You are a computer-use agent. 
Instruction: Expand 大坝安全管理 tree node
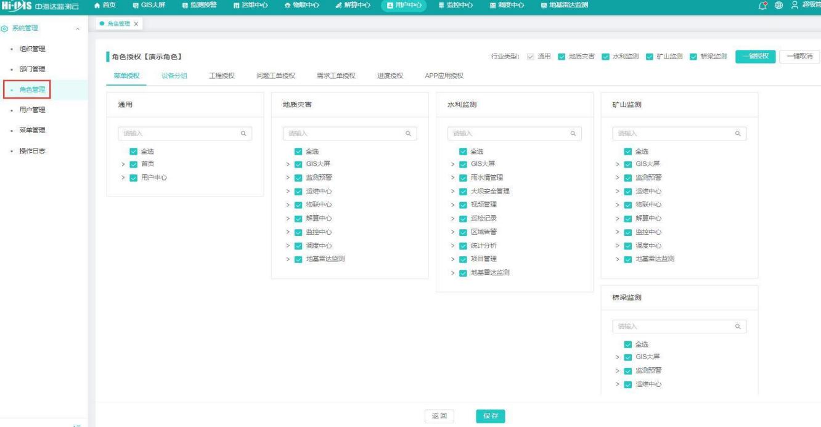[453, 191]
